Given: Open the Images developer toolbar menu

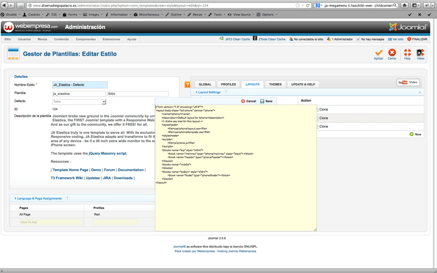Looking at the screenshot, I should [93, 14].
